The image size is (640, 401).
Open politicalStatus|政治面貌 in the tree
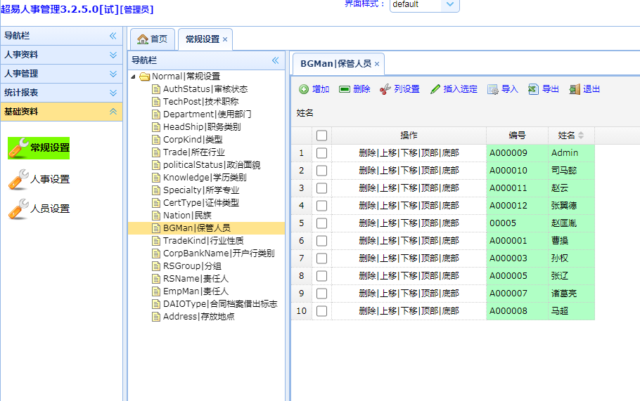[212, 165]
